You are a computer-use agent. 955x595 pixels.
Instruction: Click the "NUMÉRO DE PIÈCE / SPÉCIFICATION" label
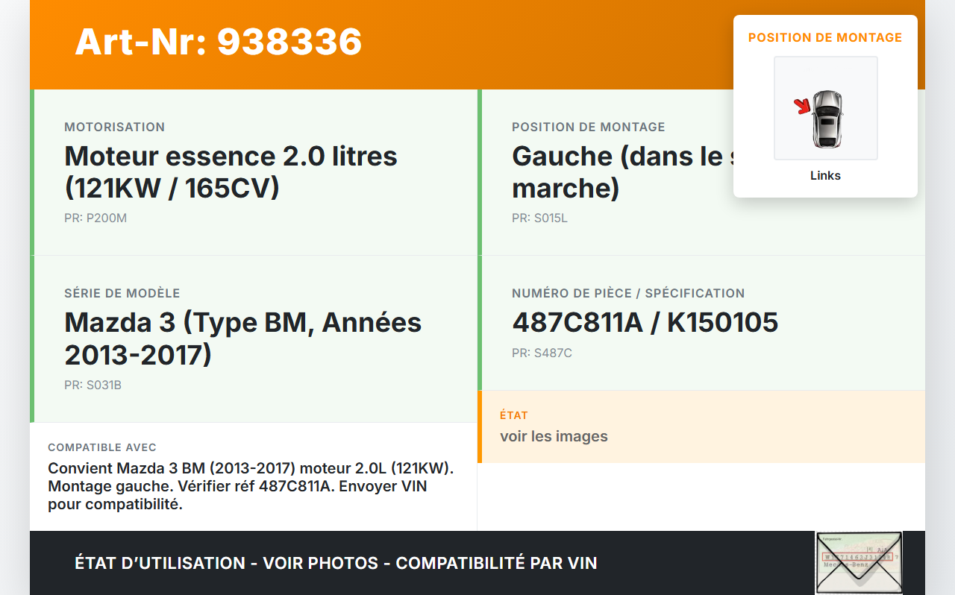coord(628,294)
